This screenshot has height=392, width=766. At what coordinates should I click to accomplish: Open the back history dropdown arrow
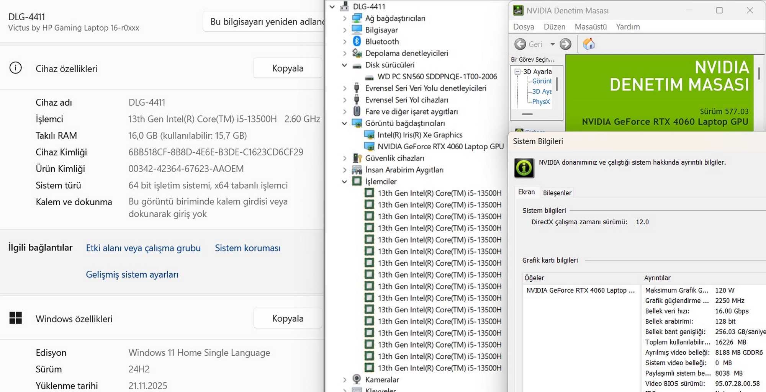pos(552,44)
